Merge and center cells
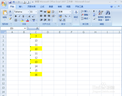Screen dimensions: 122x96 point(53,16)
